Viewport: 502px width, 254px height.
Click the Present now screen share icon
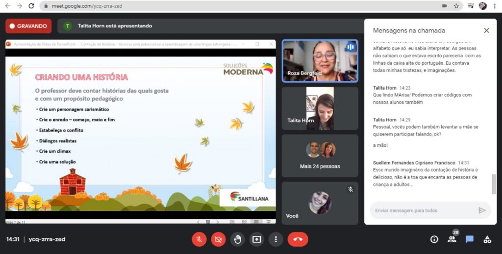coord(256,239)
